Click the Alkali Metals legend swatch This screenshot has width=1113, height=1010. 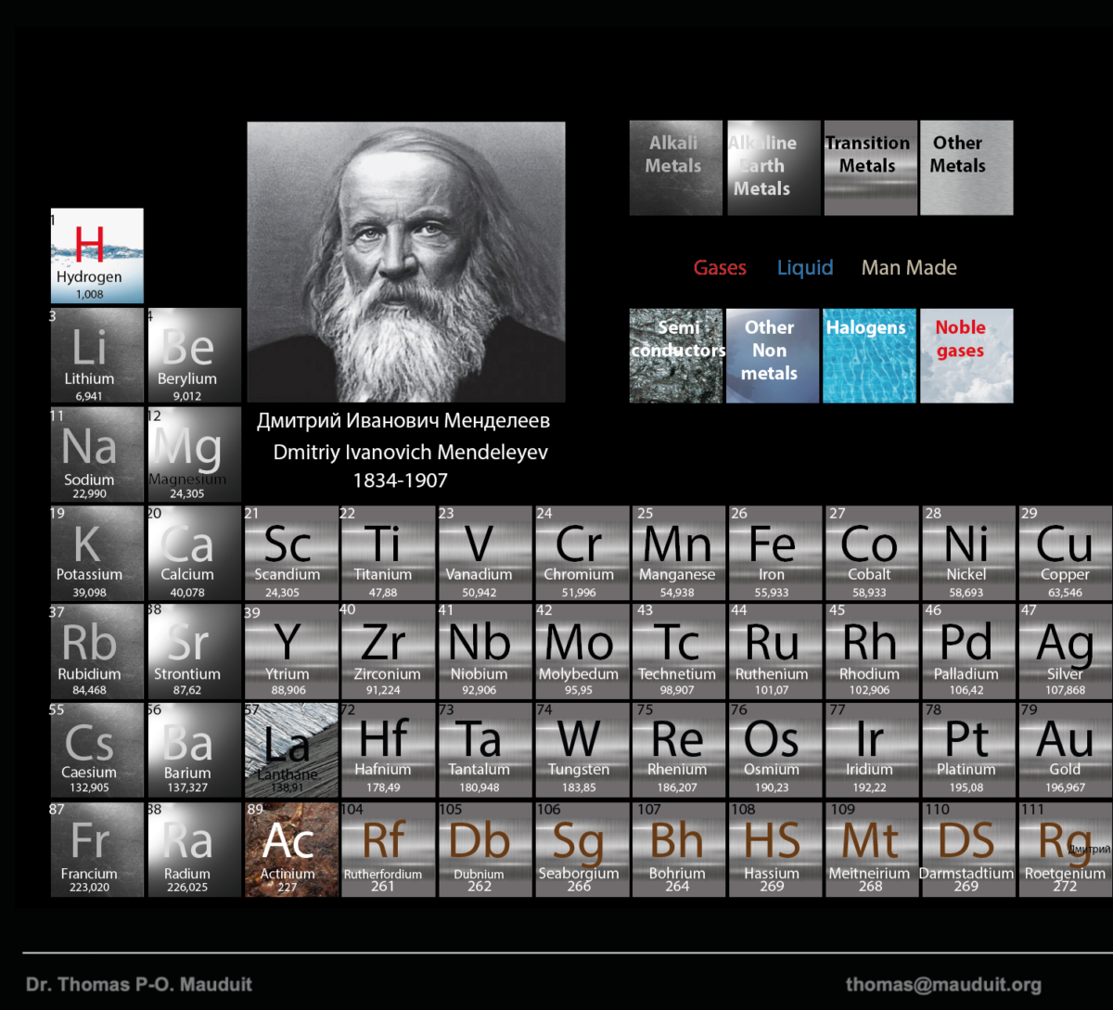[675, 168]
